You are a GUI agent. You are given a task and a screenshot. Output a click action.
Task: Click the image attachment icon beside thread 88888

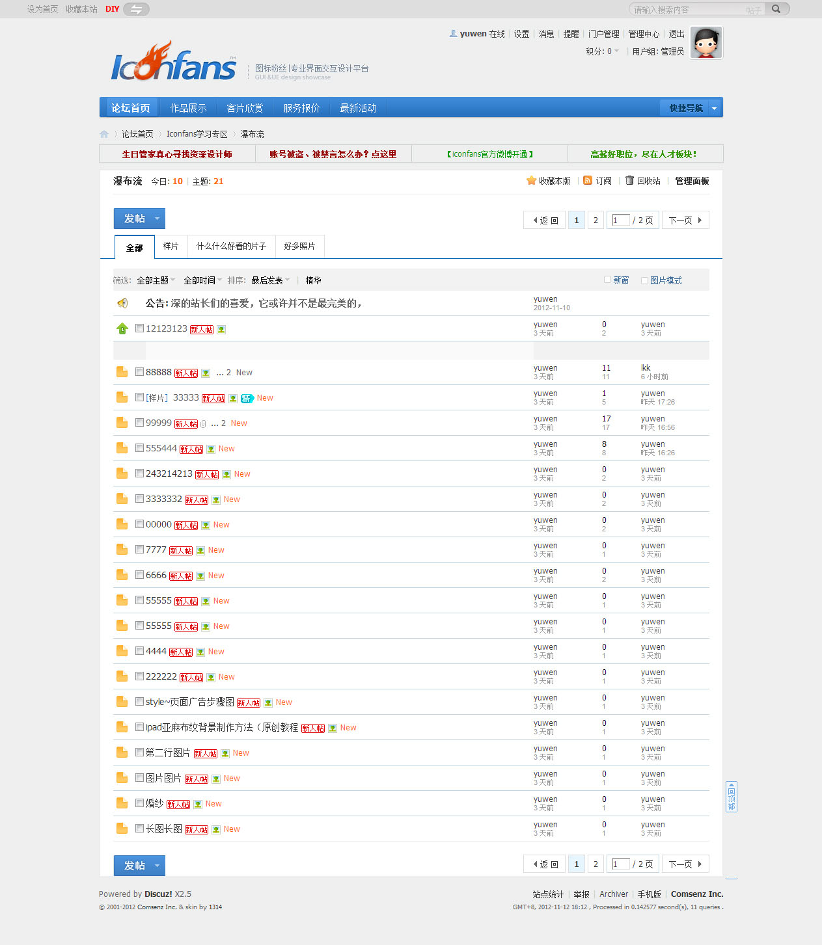206,372
